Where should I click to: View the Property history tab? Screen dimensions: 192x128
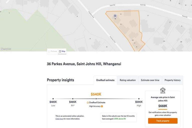tap(172, 80)
